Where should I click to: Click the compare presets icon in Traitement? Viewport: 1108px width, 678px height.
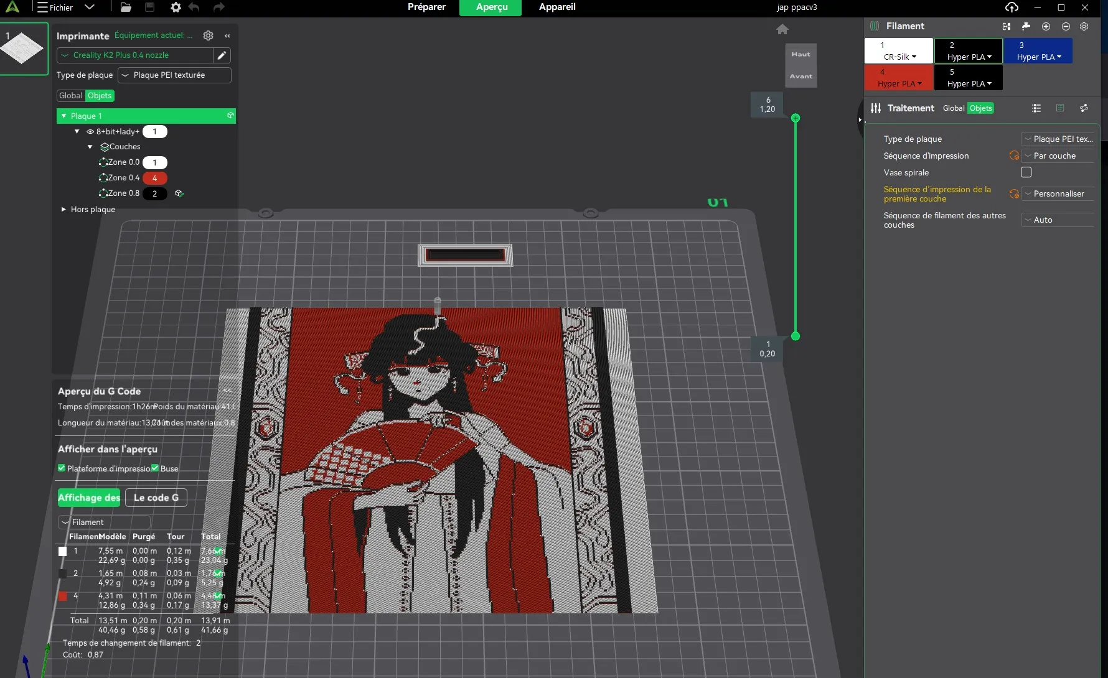pyautogui.click(x=1084, y=108)
